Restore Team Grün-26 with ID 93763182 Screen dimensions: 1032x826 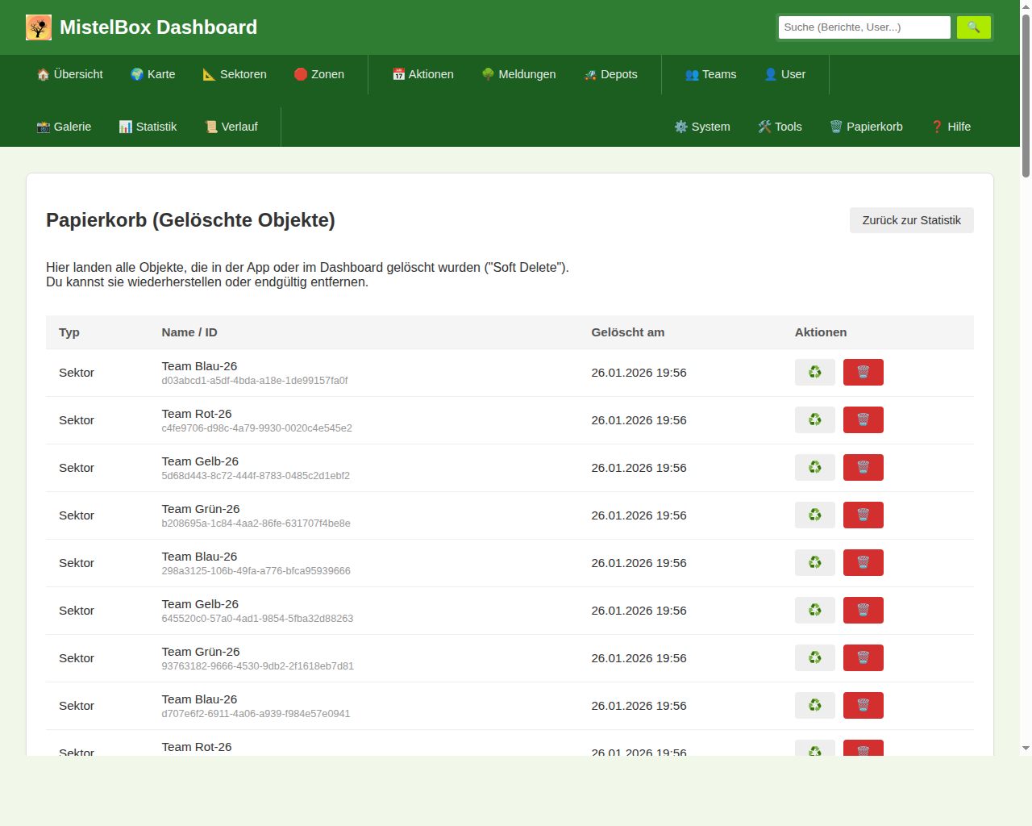[x=814, y=658]
